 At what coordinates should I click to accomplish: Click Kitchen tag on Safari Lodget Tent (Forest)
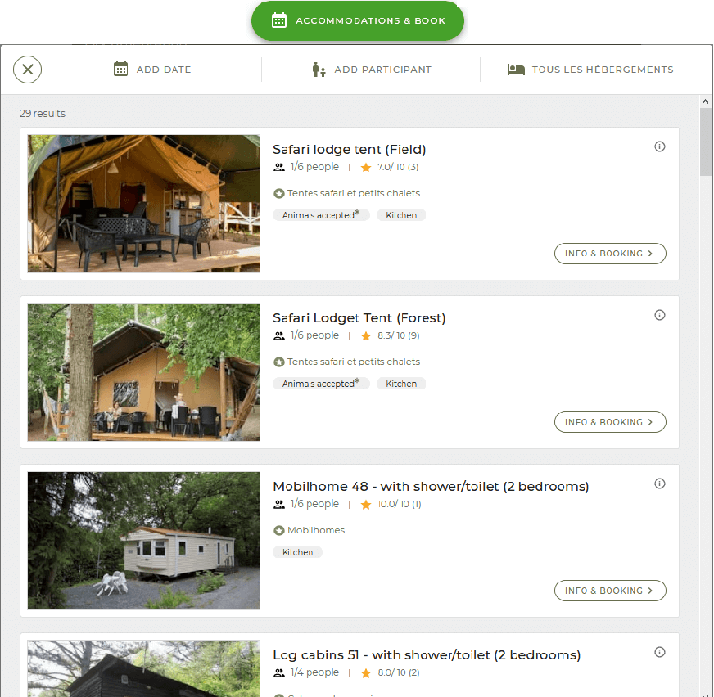(401, 384)
